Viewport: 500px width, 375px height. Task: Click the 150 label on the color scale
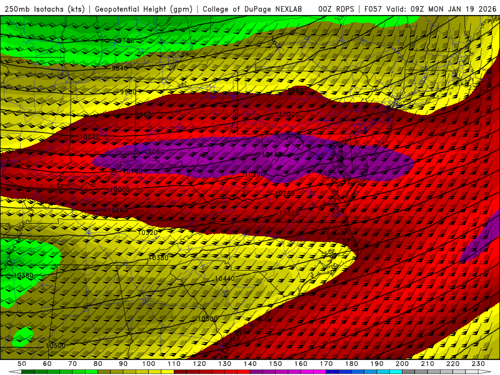[275, 364]
